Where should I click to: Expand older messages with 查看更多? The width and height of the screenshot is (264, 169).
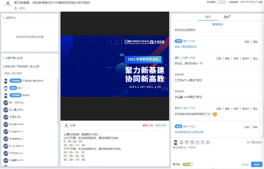click(218, 24)
